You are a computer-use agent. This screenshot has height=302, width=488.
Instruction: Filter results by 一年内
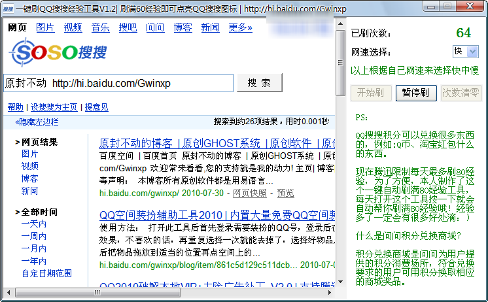point(33,261)
